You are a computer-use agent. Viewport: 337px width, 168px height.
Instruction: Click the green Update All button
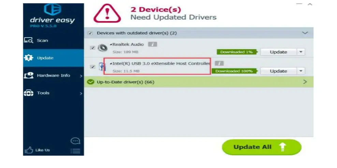(x=262, y=147)
